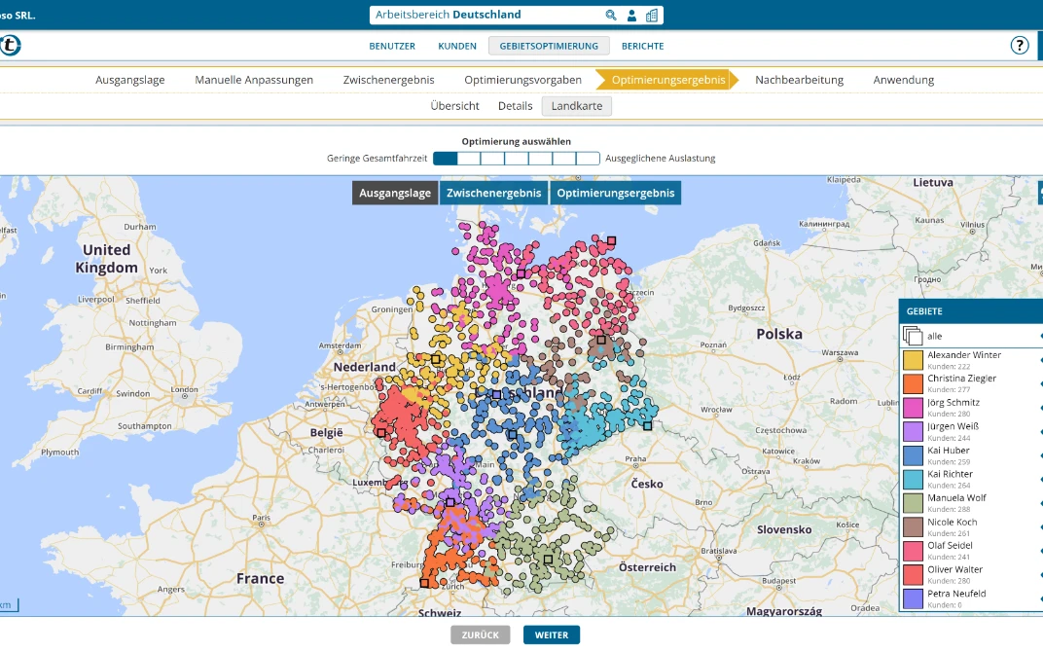Switch to the Übersicht tab
This screenshot has width=1043, height=652.
click(x=454, y=106)
